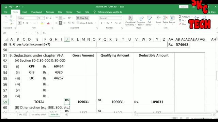The height and width of the screenshot is (122, 218).
Task: Align text to top of cell
Action: pyautogui.click(x=57, y=18)
